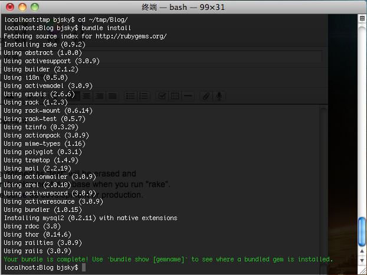Screen dimensions: 367x275
Task: Click the scrollbar up arrow
Action: pyautogui.click(x=362, y=251)
